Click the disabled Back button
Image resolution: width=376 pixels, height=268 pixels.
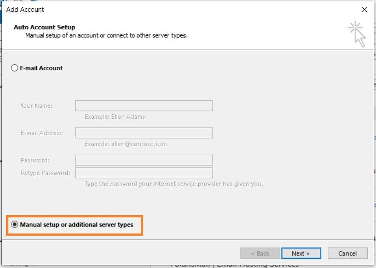point(260,253)
